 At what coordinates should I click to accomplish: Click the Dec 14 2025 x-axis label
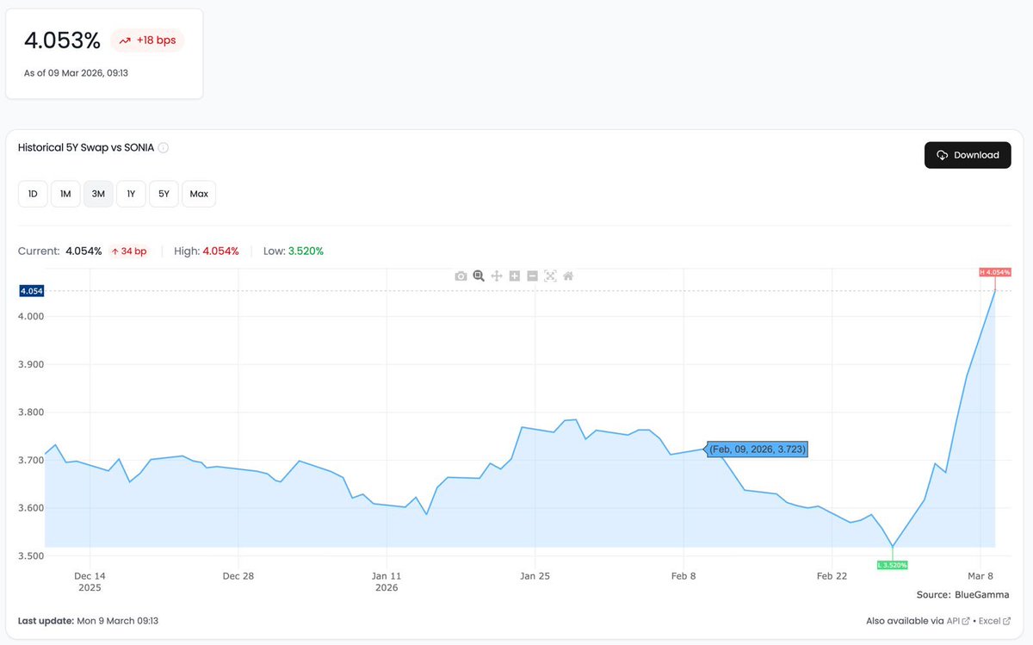(90, 582)
